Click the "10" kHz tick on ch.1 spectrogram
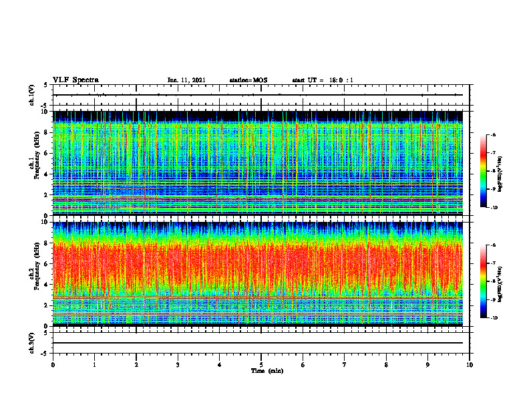529x409 pixels. (x=45, y=112)
